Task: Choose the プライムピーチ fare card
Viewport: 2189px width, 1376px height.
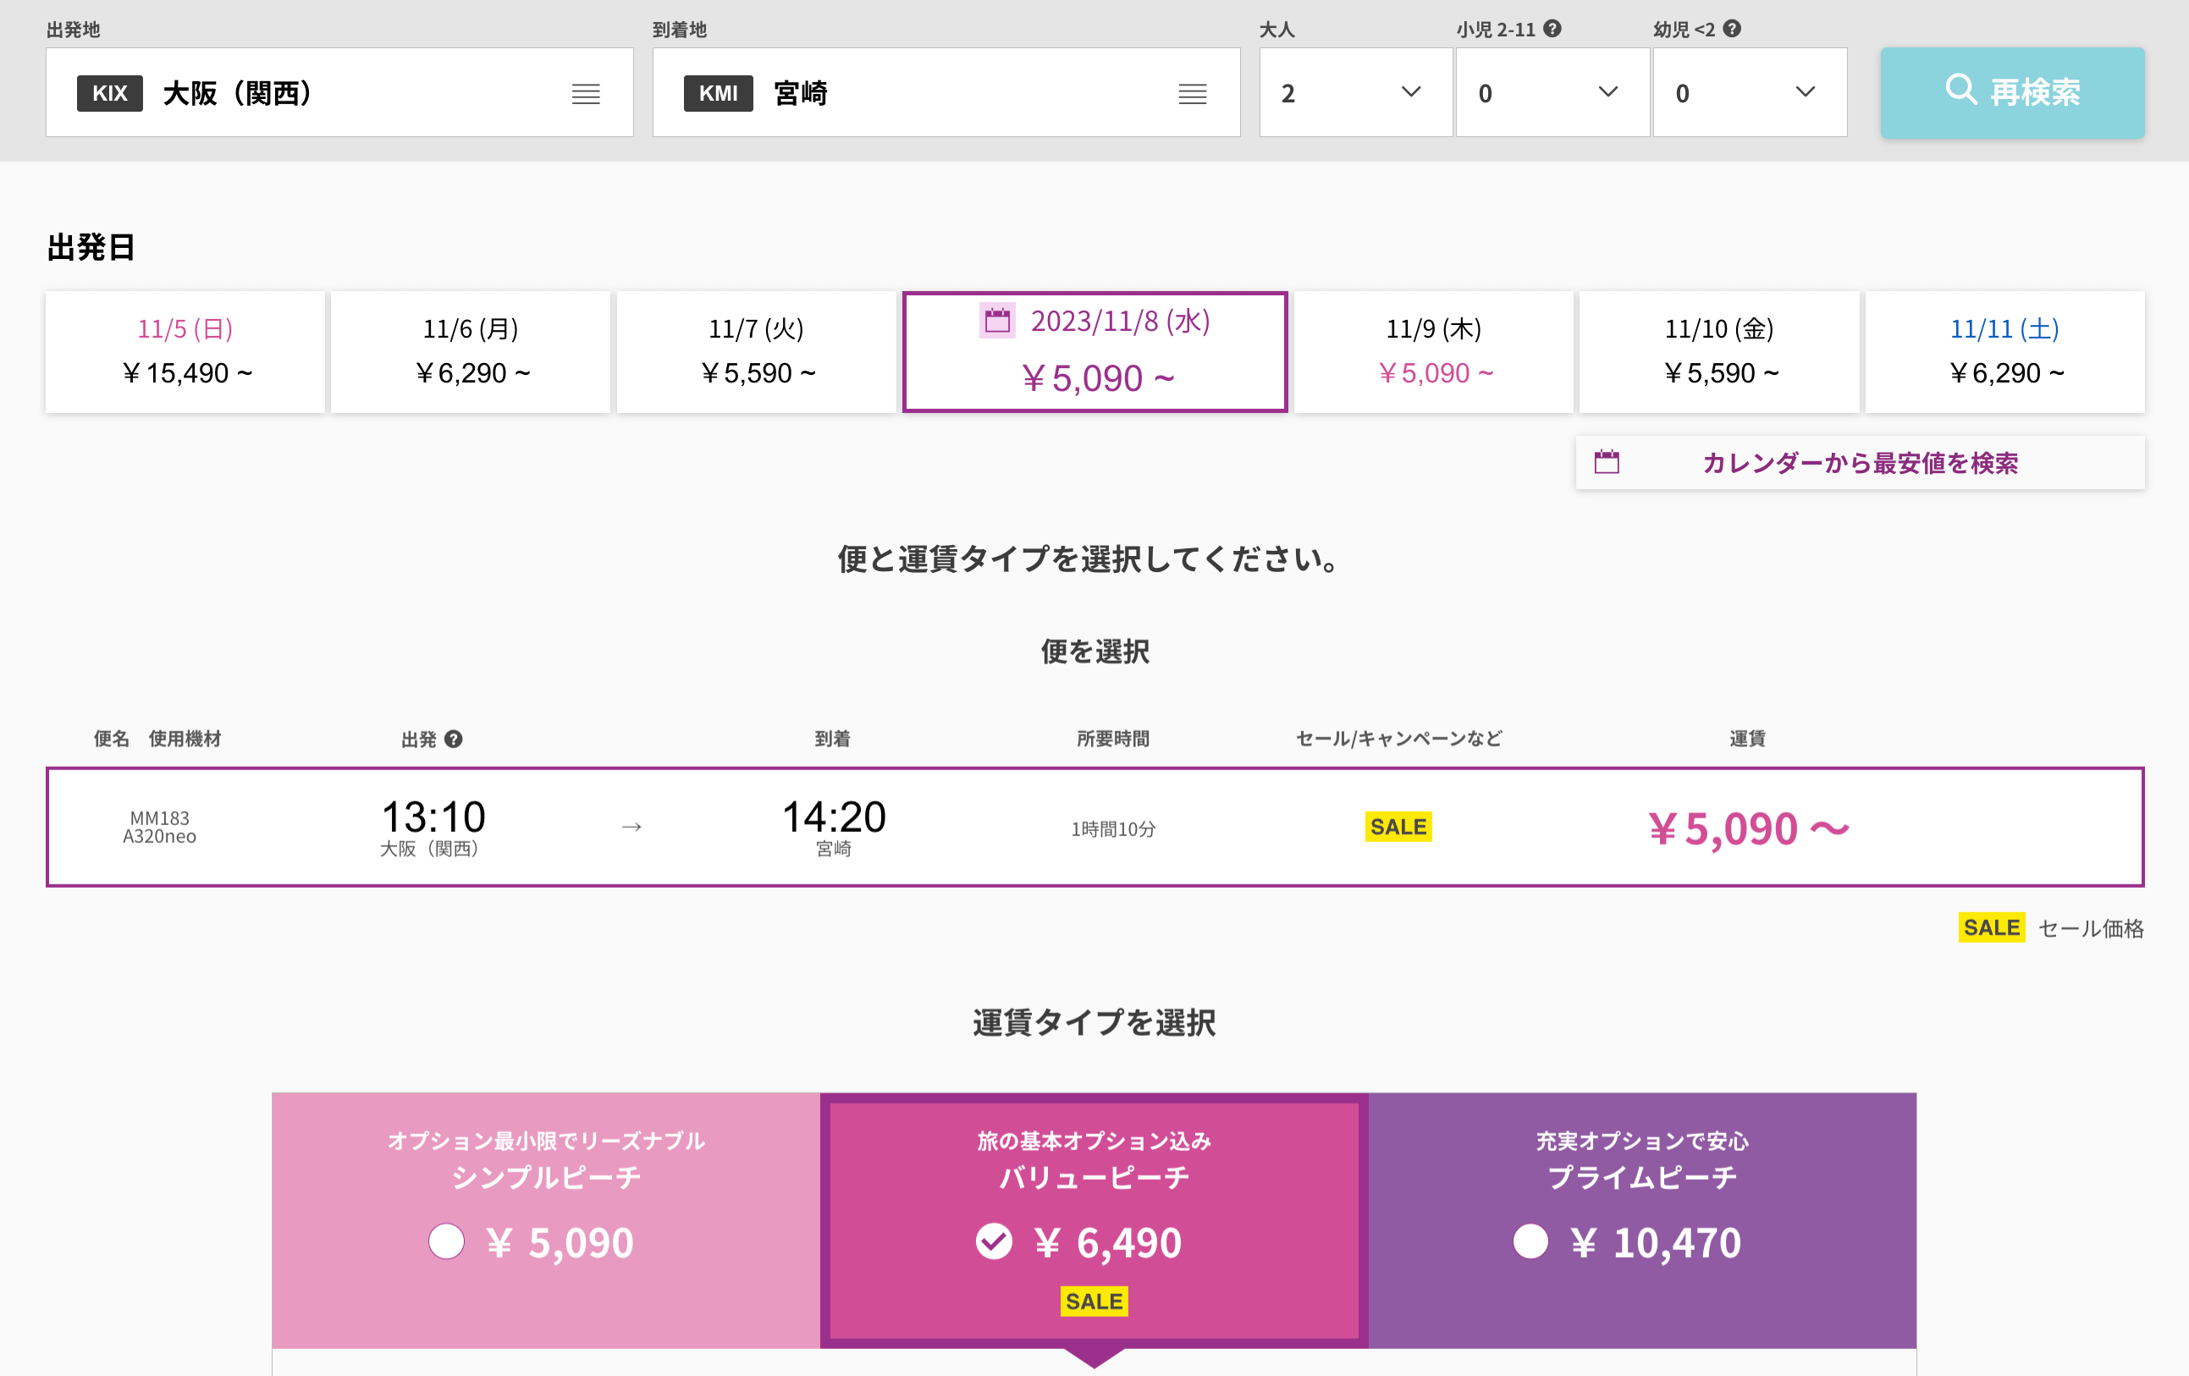Action: [1642, 1219]
